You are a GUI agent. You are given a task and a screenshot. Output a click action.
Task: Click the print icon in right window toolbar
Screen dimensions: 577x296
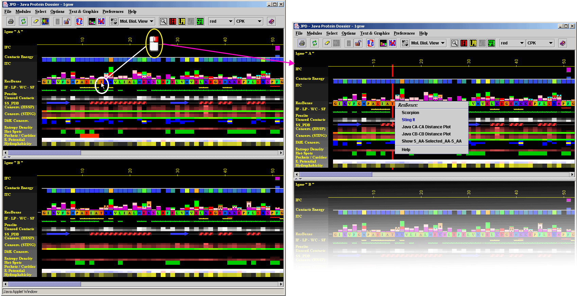tap(302, 43)
